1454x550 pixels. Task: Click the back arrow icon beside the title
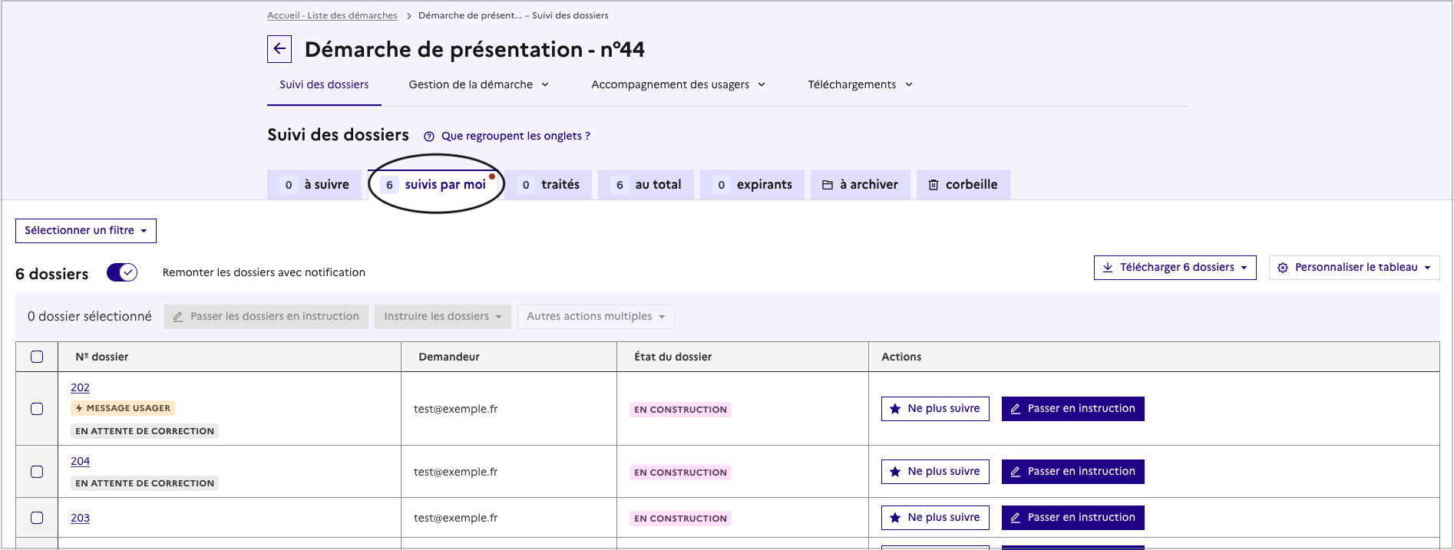(279, 49)
